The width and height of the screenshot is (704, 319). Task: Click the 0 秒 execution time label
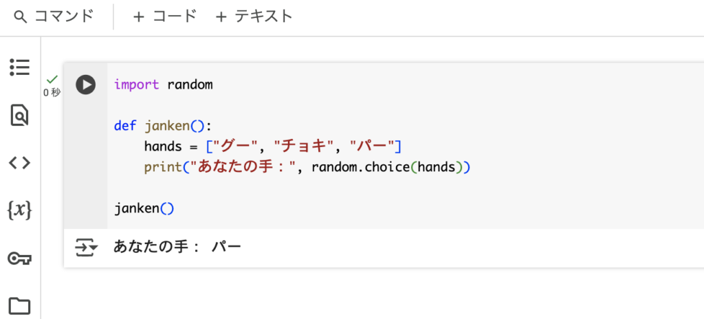[x=52, y=93]
